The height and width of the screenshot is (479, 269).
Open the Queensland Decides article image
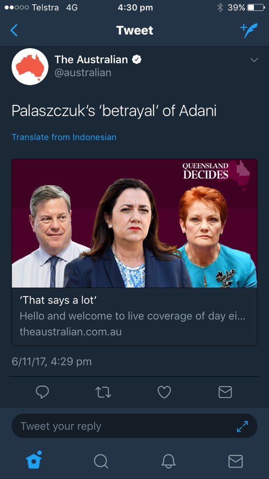click(135, 223)
